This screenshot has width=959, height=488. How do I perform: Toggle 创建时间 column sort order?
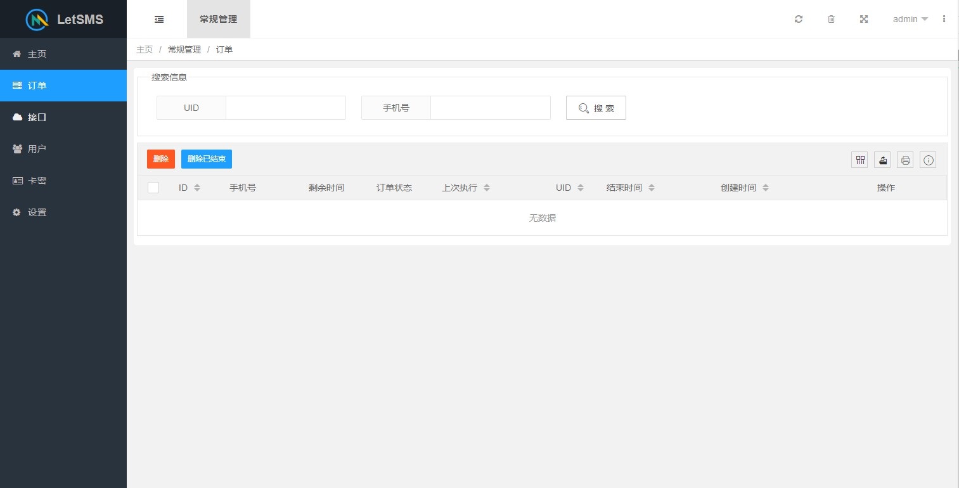[x=766, y=187]
